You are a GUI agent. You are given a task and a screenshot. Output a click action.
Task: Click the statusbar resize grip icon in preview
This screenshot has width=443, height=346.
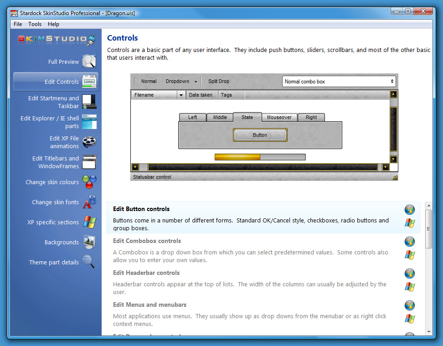[395, 177]
